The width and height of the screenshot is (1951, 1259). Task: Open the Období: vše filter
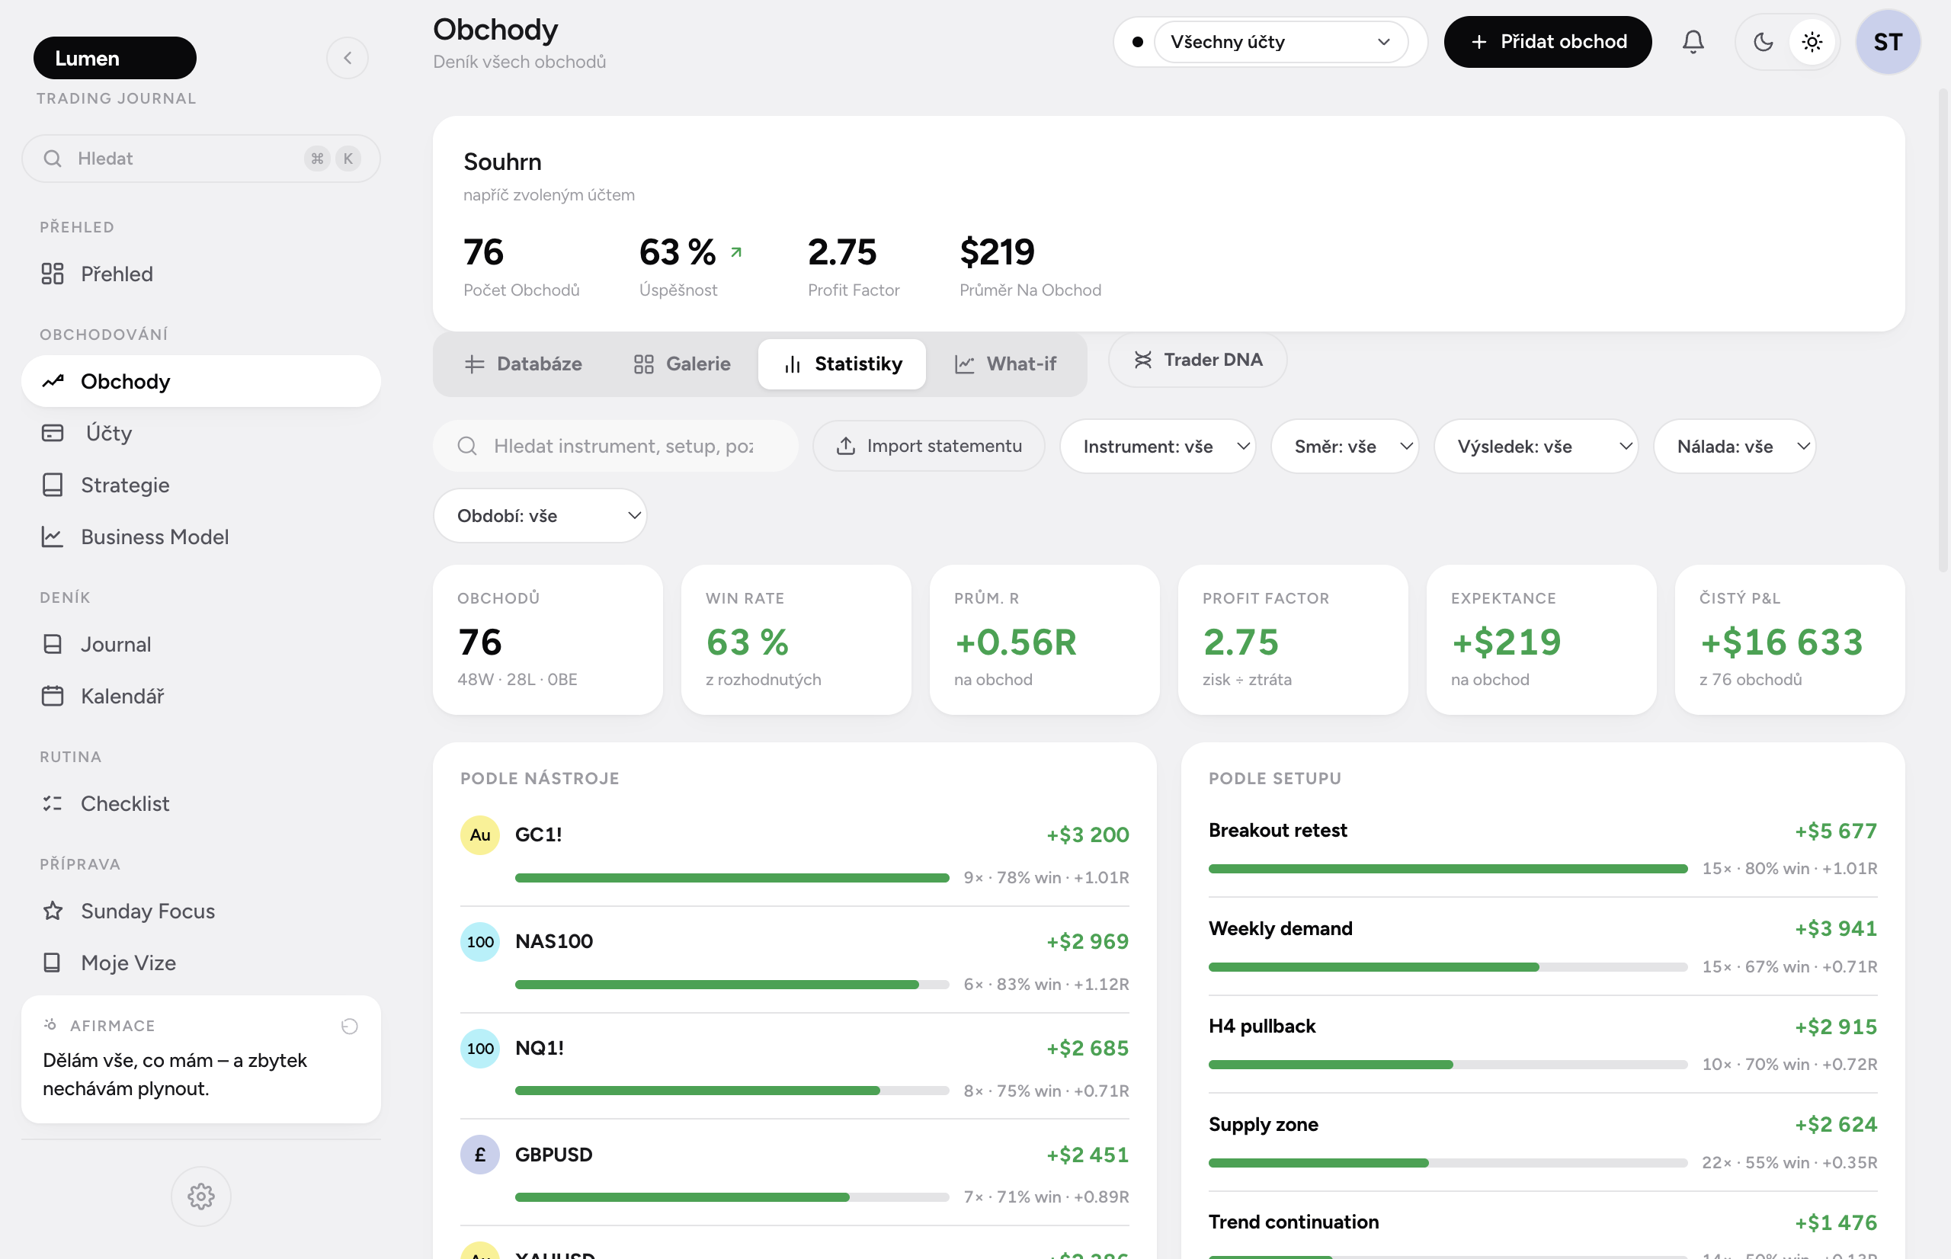540,516
